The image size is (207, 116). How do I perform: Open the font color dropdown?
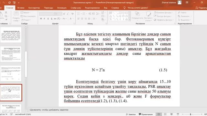(x=73, y=19)
